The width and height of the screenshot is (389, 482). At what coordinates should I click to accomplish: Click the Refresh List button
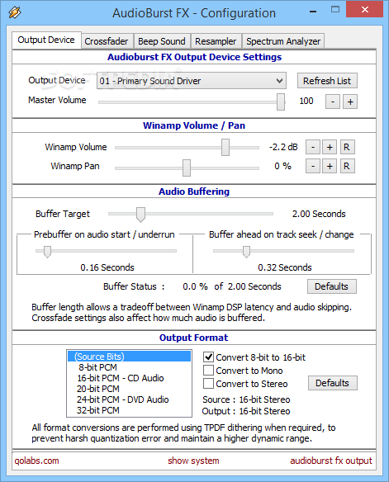[x=327, y=81]
